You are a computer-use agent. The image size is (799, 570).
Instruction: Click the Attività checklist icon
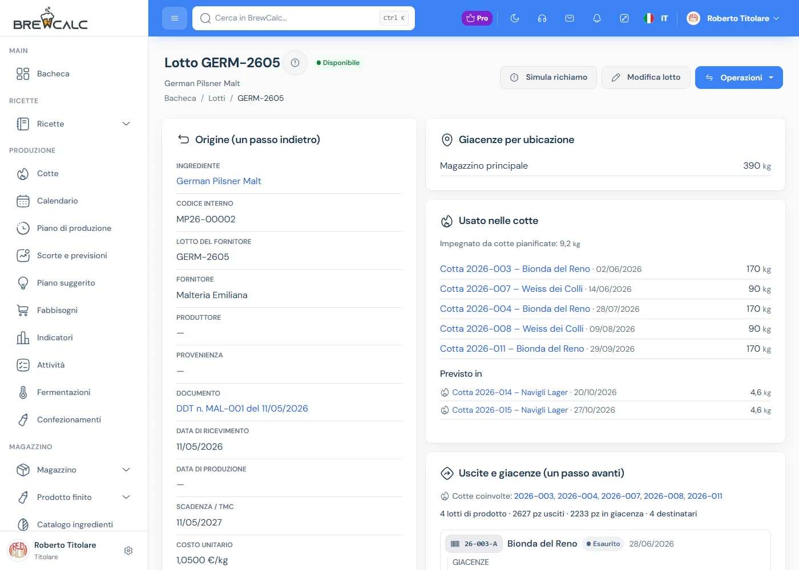pyautogui.click(x=23, y=365)
